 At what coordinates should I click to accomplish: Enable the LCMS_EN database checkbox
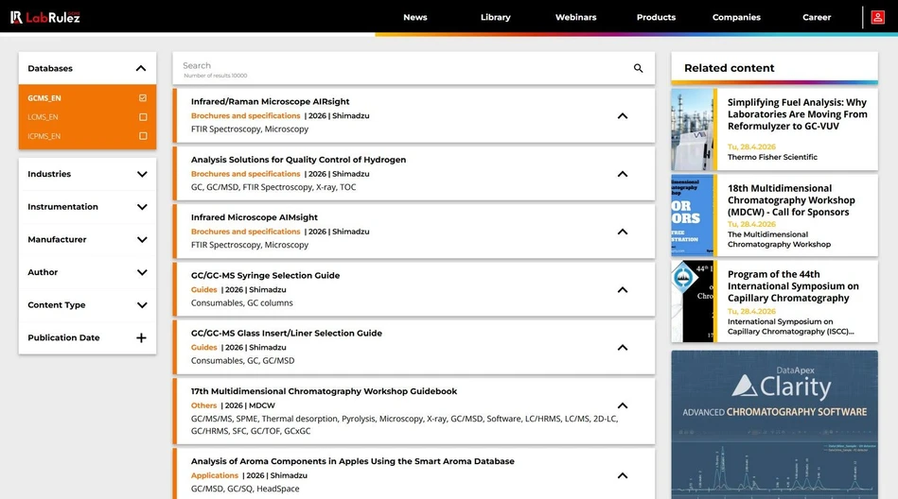click(143, 117)
